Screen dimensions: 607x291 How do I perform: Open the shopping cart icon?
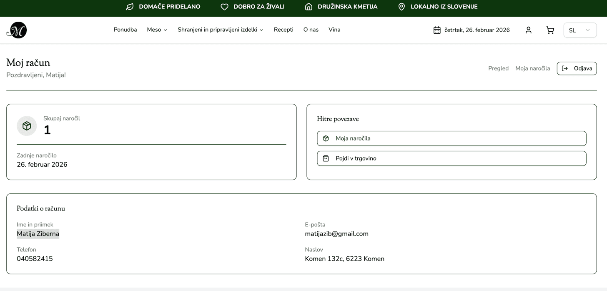pos(550,30)
